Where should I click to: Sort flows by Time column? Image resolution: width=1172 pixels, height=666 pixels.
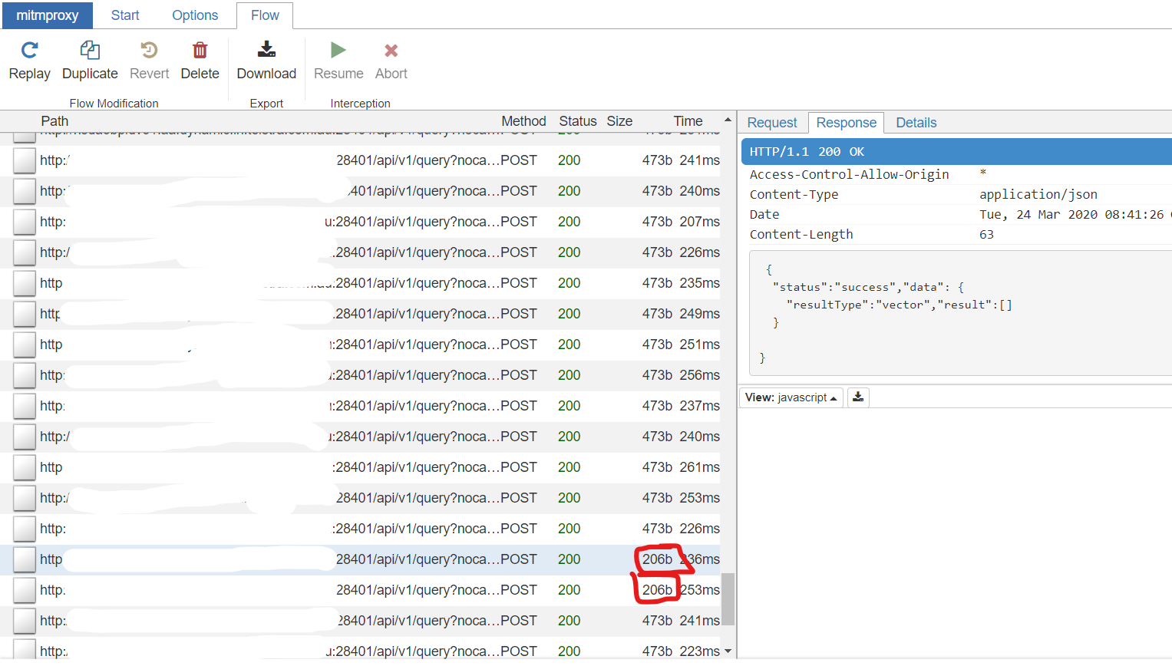(x=688, y=121)
